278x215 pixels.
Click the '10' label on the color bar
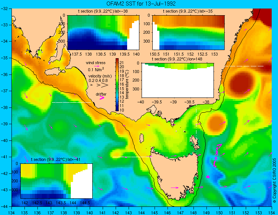tap(122, 110)
